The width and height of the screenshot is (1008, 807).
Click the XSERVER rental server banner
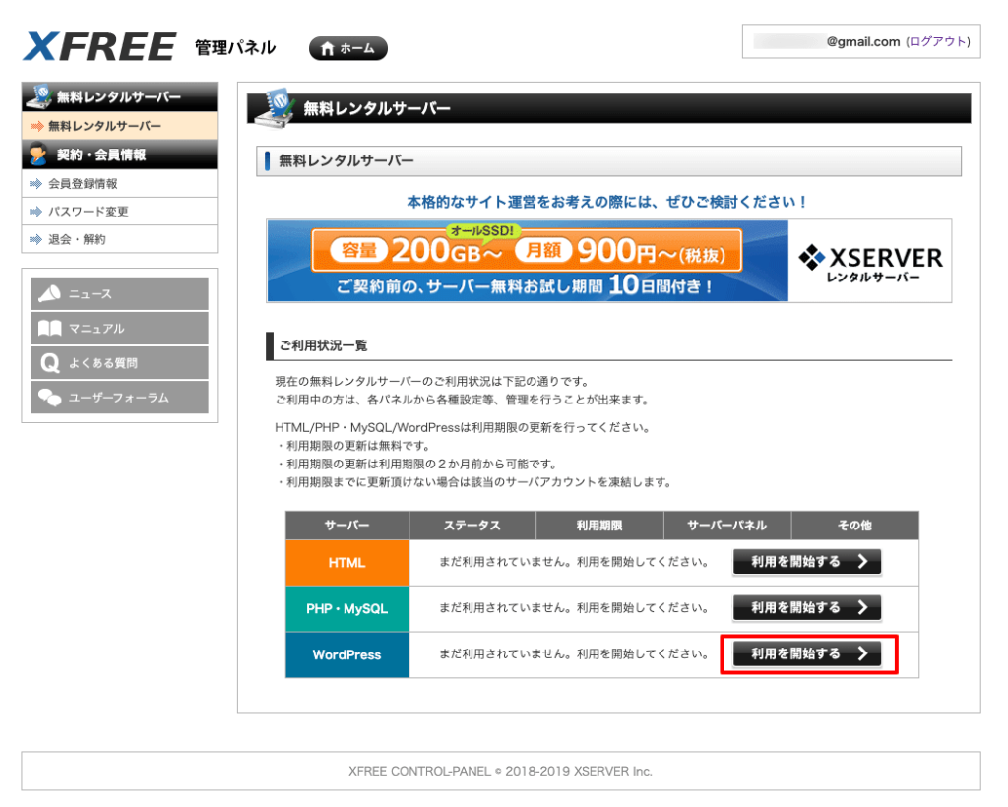pos(608,260)
